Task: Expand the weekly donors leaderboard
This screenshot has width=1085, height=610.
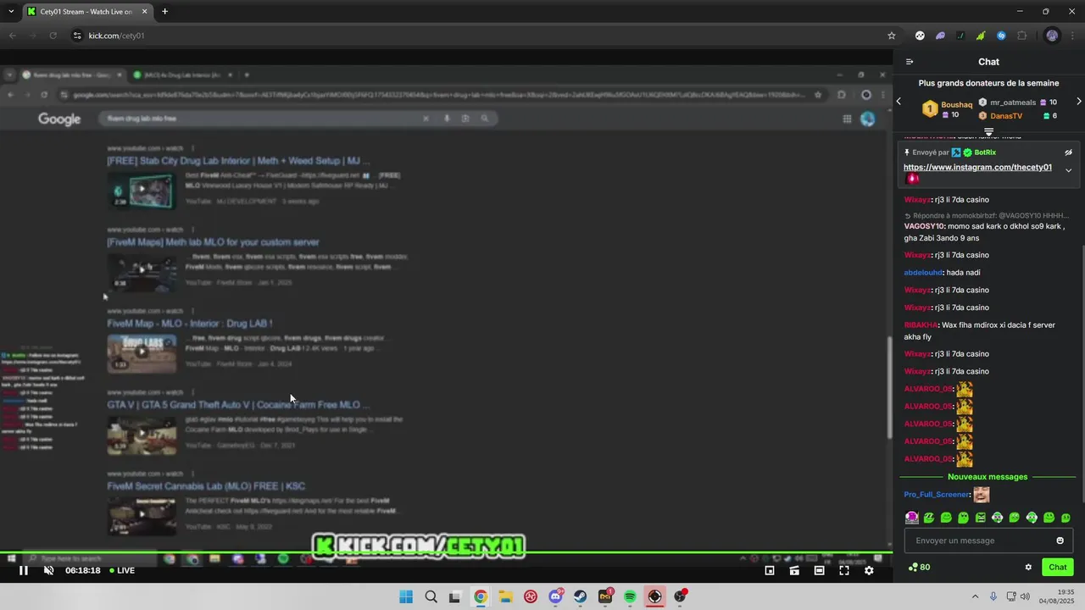Action: 988,132
